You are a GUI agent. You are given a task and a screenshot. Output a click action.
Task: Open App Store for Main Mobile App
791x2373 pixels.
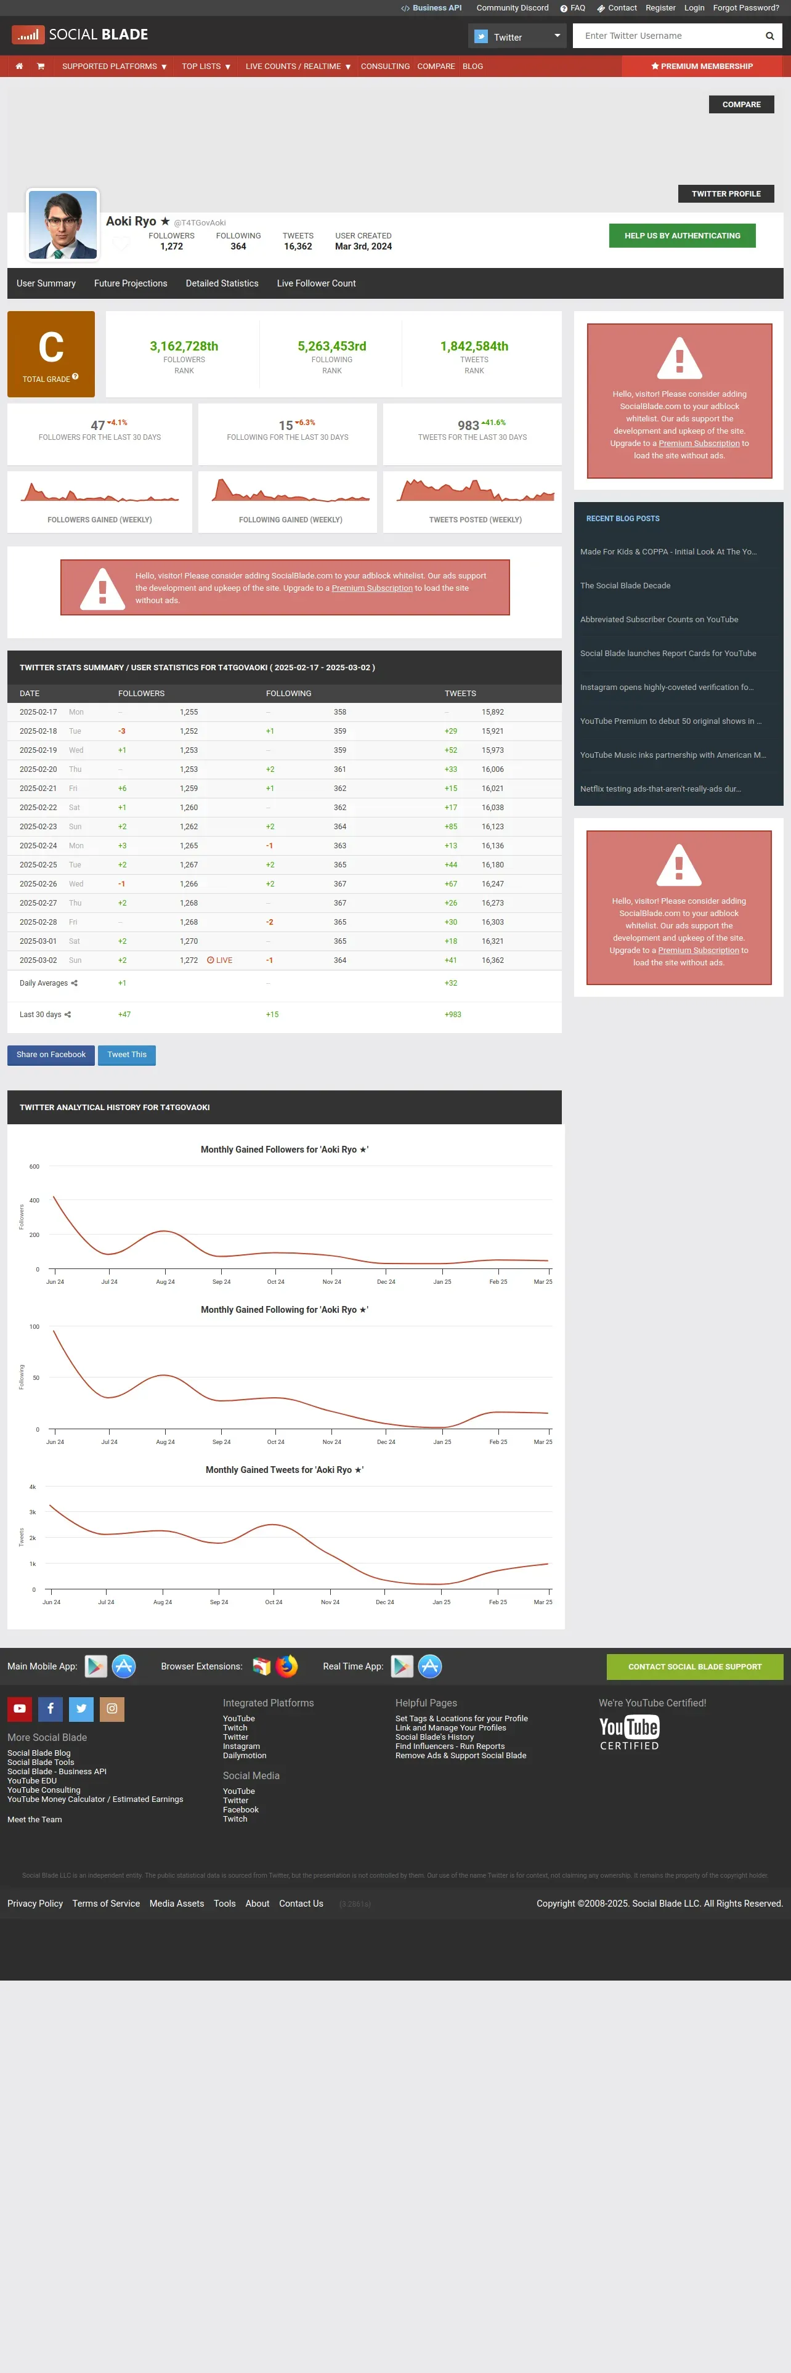click(123, 1666)
